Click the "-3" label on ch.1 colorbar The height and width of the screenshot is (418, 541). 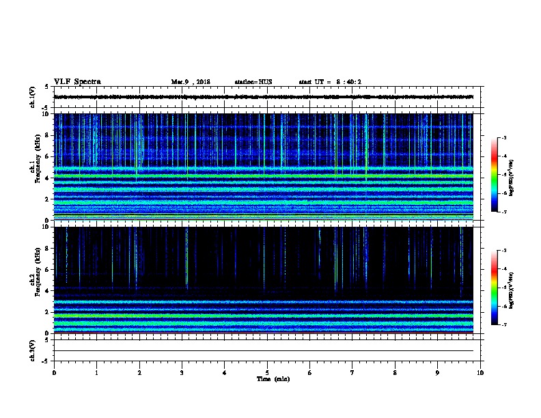point(503,138)
